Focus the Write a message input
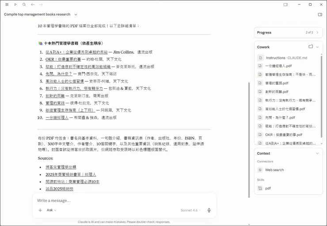327x226 pixels. coord(124,200)
